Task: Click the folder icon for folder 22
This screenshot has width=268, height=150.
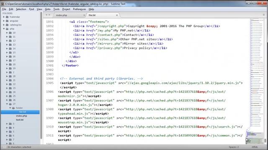Action: coord(10,84)
